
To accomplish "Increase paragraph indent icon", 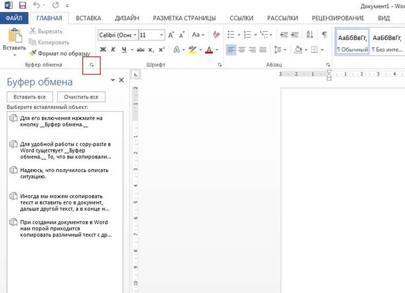I will point(295,35).
